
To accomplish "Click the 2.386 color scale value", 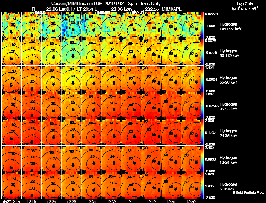I will pyautogui.click(x=209, y=121).
